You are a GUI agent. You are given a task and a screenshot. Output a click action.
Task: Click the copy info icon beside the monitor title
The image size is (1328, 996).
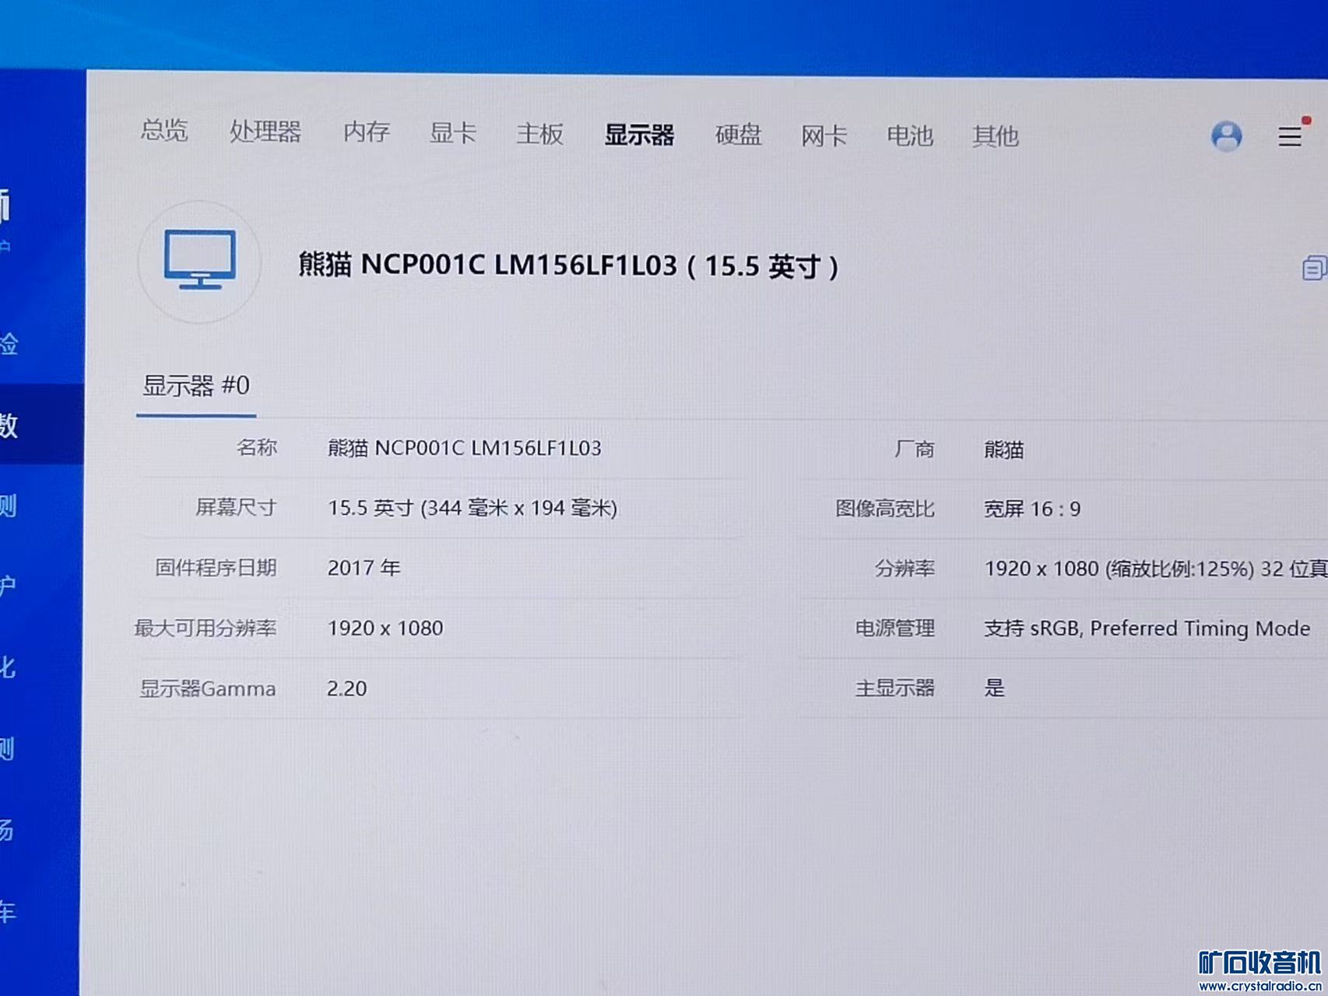tap(1314, 268)
